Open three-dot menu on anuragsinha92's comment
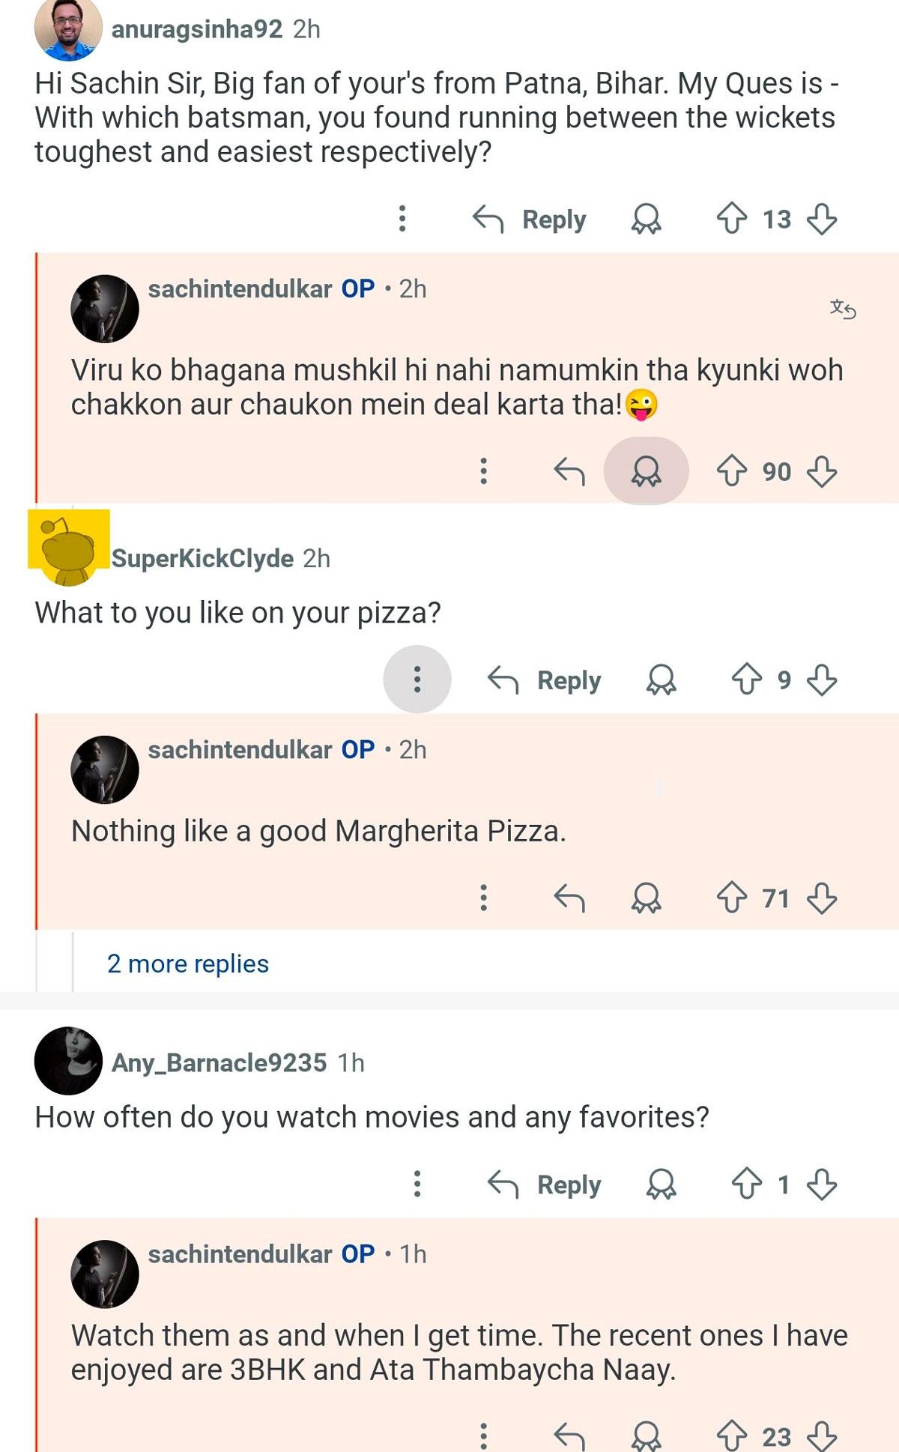Image resolution: width=899 pixels, height=1452 pixels. 402,219
